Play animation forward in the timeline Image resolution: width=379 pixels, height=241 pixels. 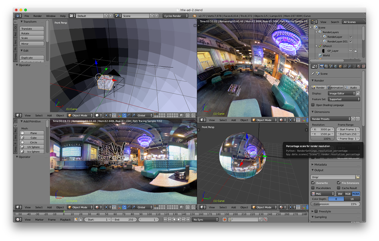[179, 220]
